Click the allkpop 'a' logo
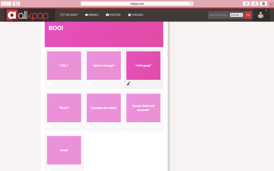This screenshot has width=274, height=171. (12, 15)
